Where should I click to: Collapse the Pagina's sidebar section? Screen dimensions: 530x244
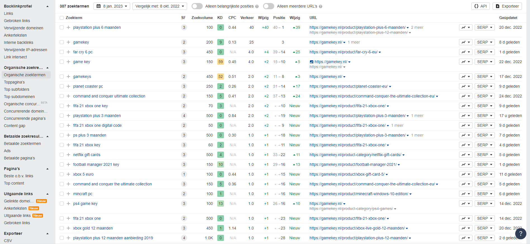[x=47, y=169]
